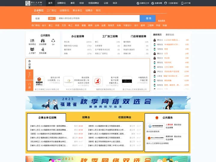Open 福建恒安集团有限公司 company logo

click(98, 81)
